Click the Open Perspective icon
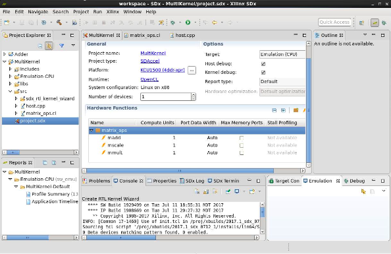The width and height of the screenshot is (391, 254). coord(361,22)
